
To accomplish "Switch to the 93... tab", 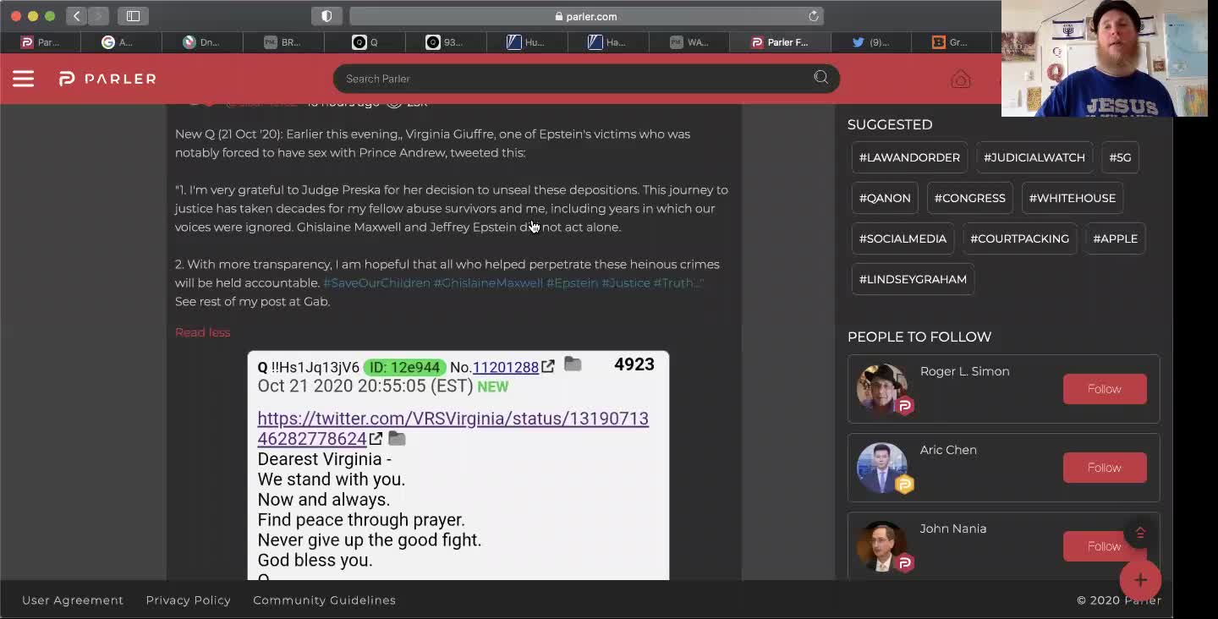I will click(445, 42).
